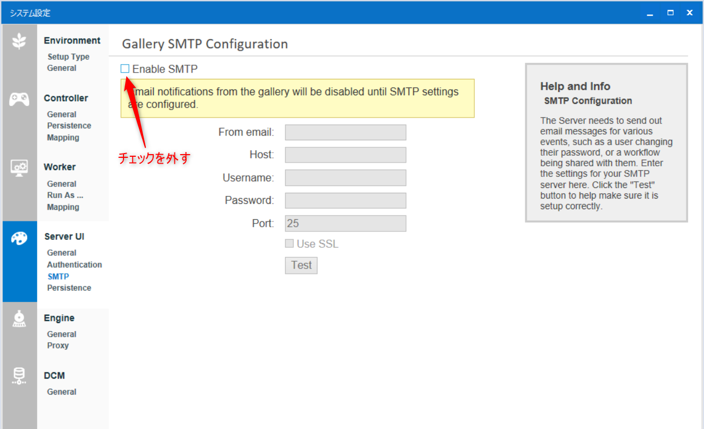Select General under Controller
The image size is (704, 429).
tap(61, 114)
